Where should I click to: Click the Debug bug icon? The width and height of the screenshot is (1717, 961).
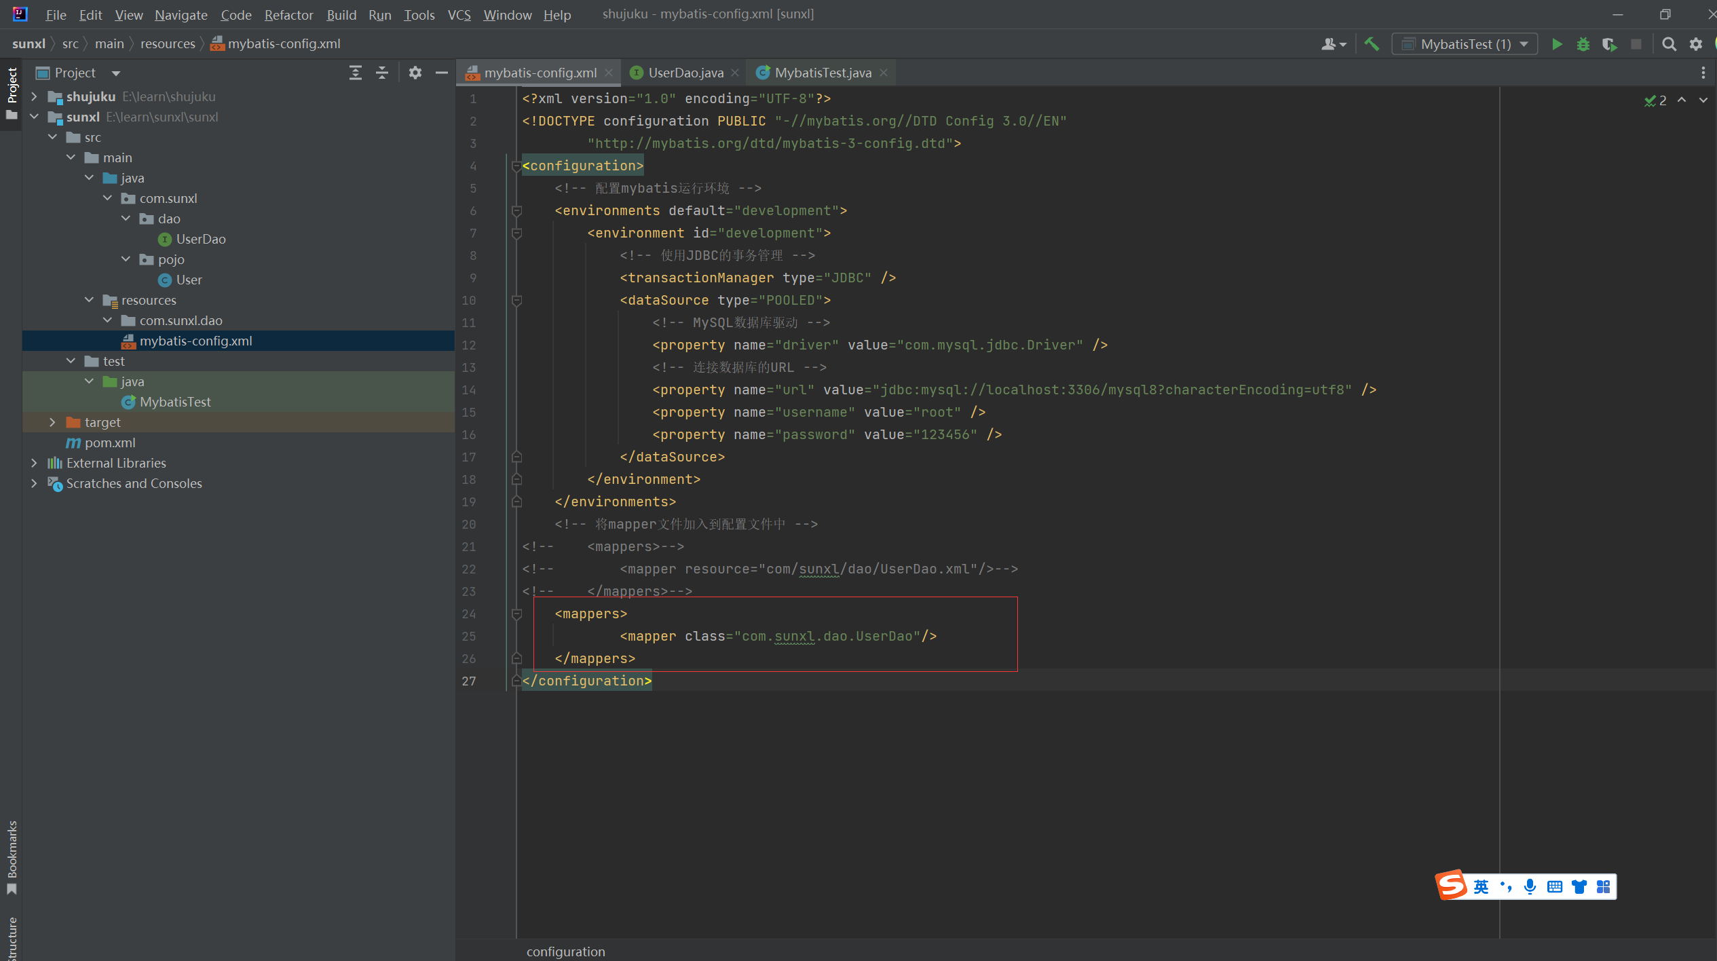pos(1583,44)
